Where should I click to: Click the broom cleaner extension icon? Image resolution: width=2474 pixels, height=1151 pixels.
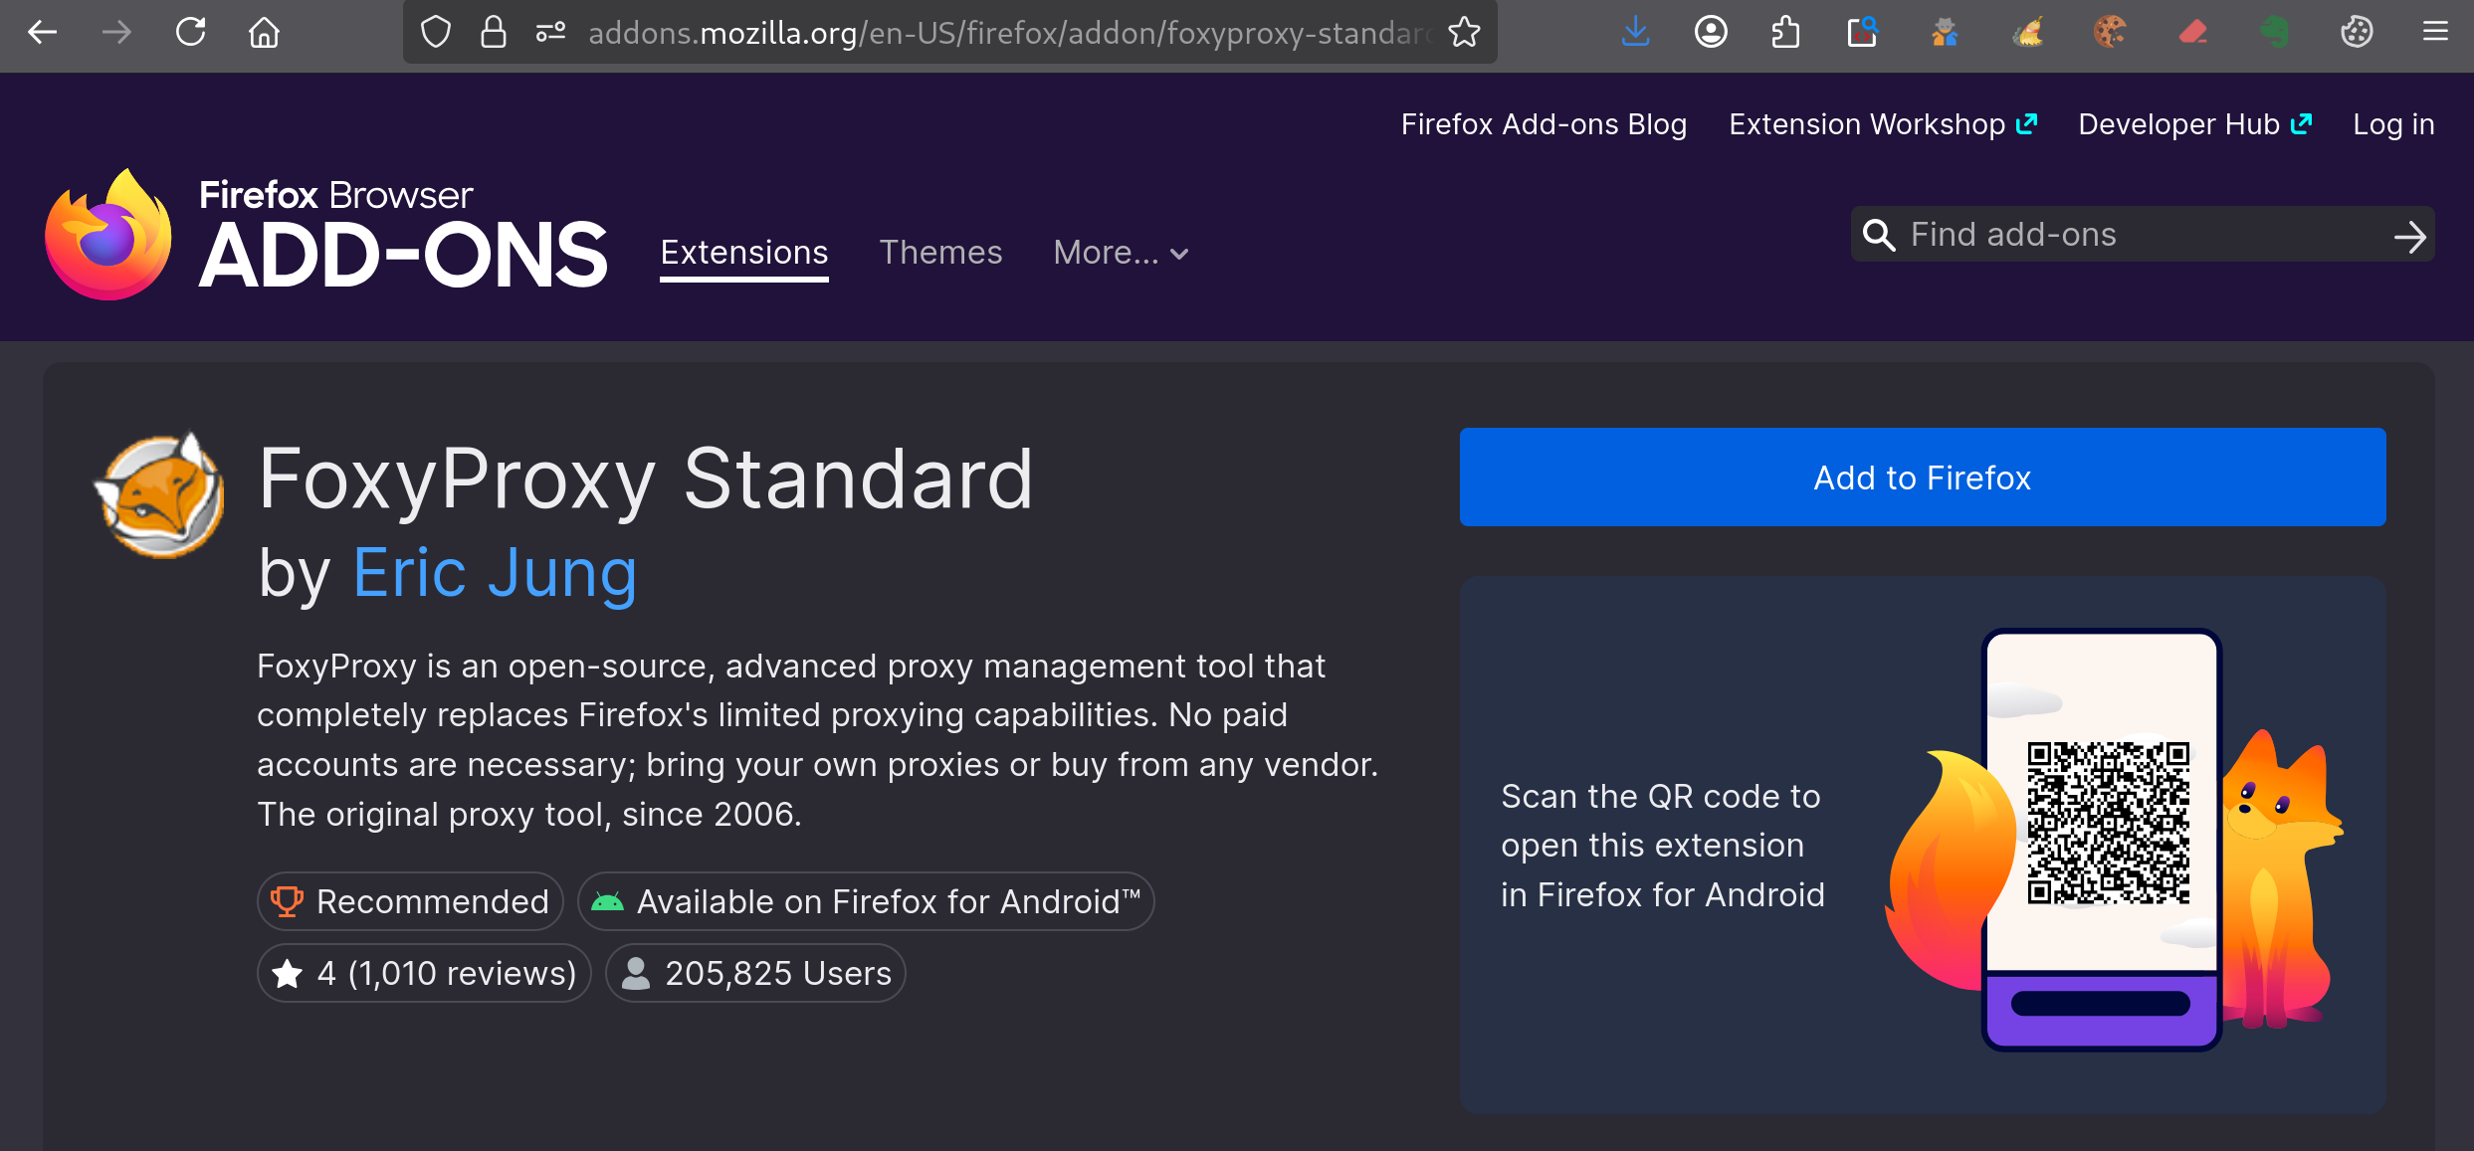pos(2027,33)
